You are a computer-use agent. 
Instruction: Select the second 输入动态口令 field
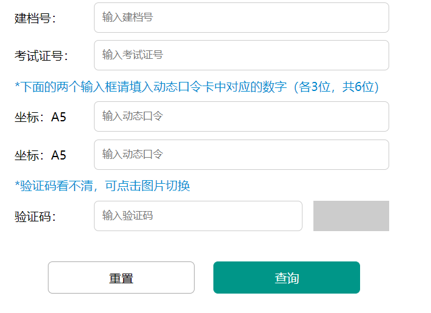241,155
